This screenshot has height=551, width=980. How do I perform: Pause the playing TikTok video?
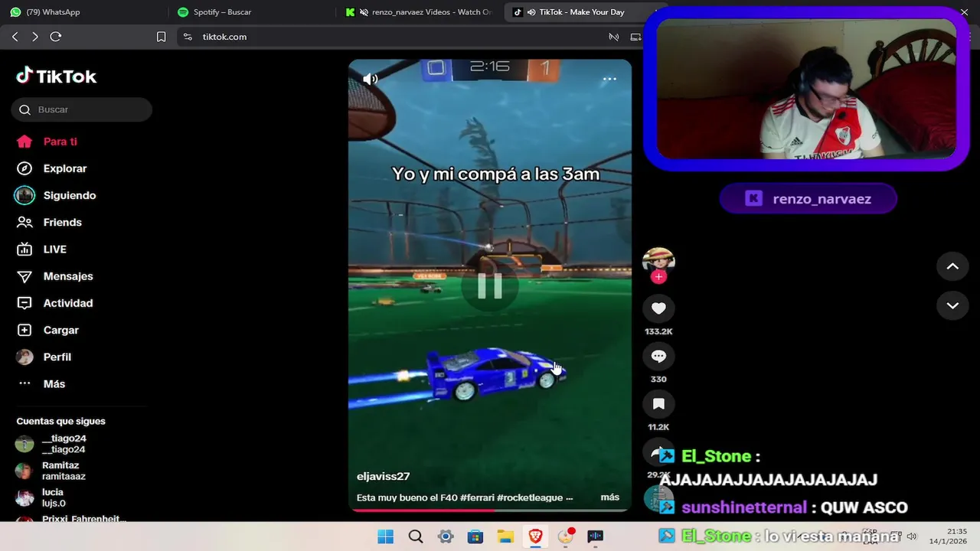click(490, 285)
